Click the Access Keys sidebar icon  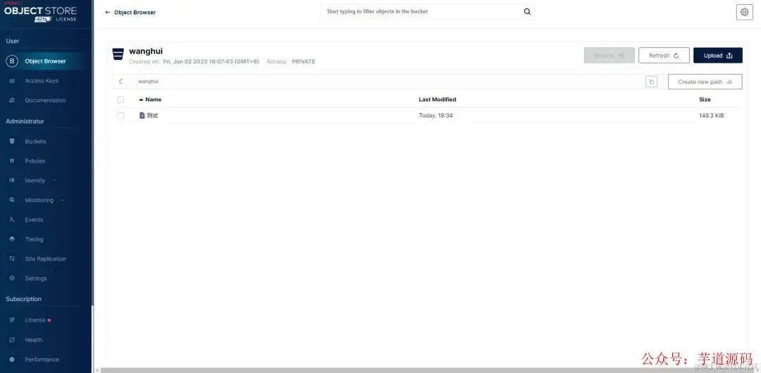12,81
